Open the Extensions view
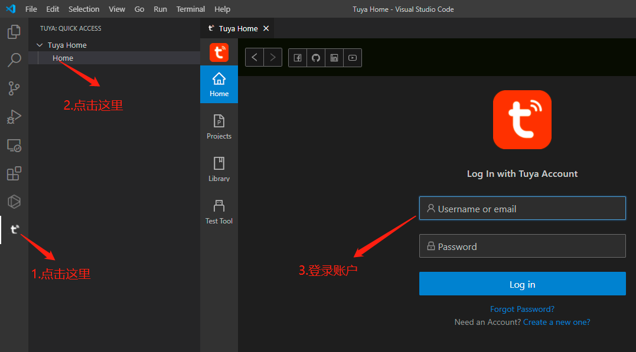 coord(14,173)
